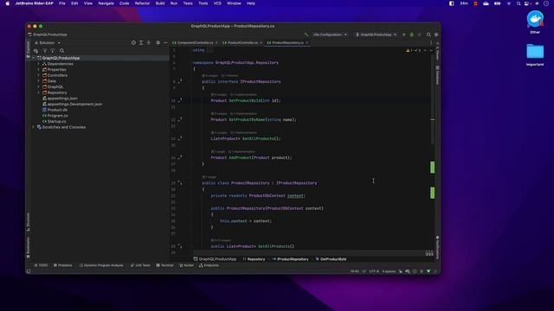554x311 pixels.
Task: Expand the Dependencies node
Action: tap(39, 64)
